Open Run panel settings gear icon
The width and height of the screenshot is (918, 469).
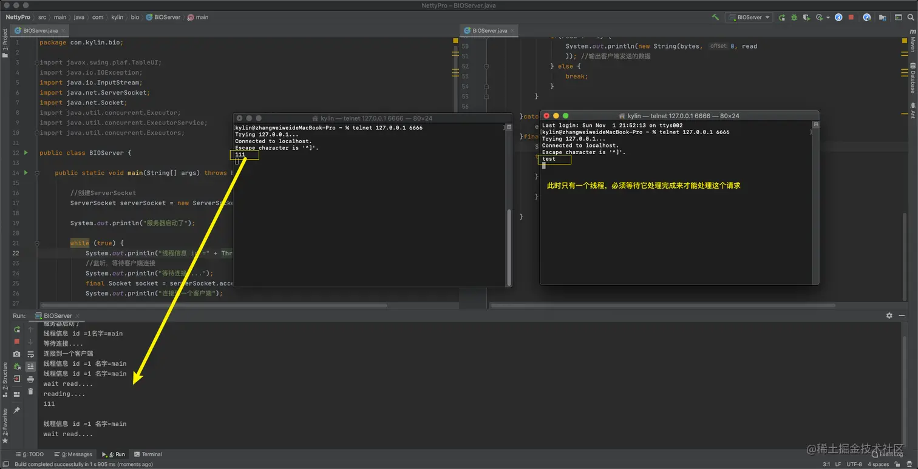pos(889,315)
